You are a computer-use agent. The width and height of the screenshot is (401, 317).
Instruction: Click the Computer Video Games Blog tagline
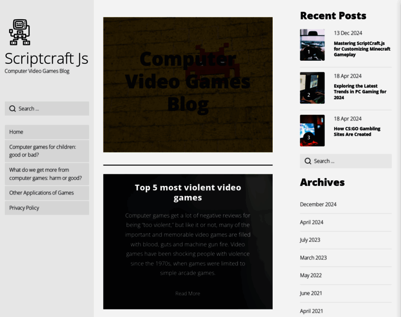tap(37, 71)
